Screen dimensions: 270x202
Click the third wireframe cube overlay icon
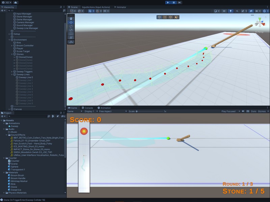coord(171,17)
